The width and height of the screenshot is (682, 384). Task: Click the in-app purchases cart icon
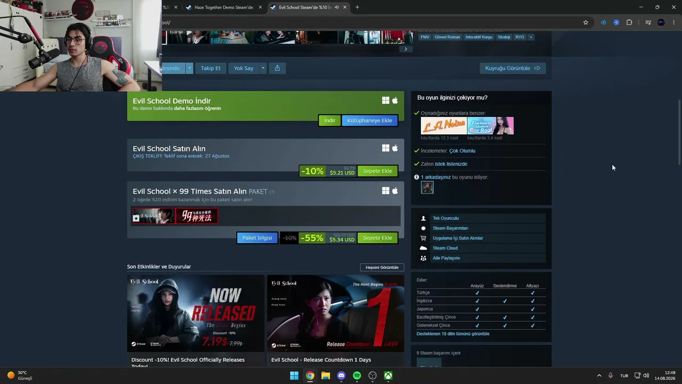click(424, 238)
